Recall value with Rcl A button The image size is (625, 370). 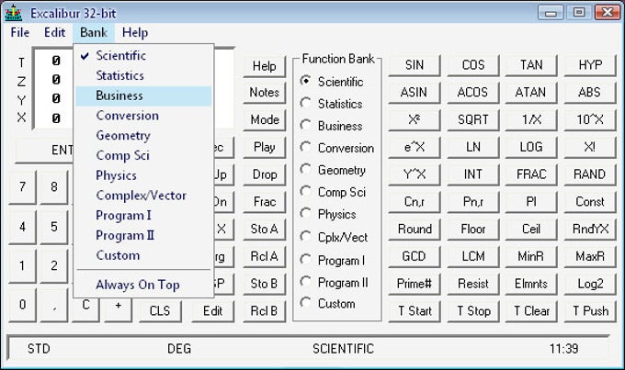tap(265, 256)
